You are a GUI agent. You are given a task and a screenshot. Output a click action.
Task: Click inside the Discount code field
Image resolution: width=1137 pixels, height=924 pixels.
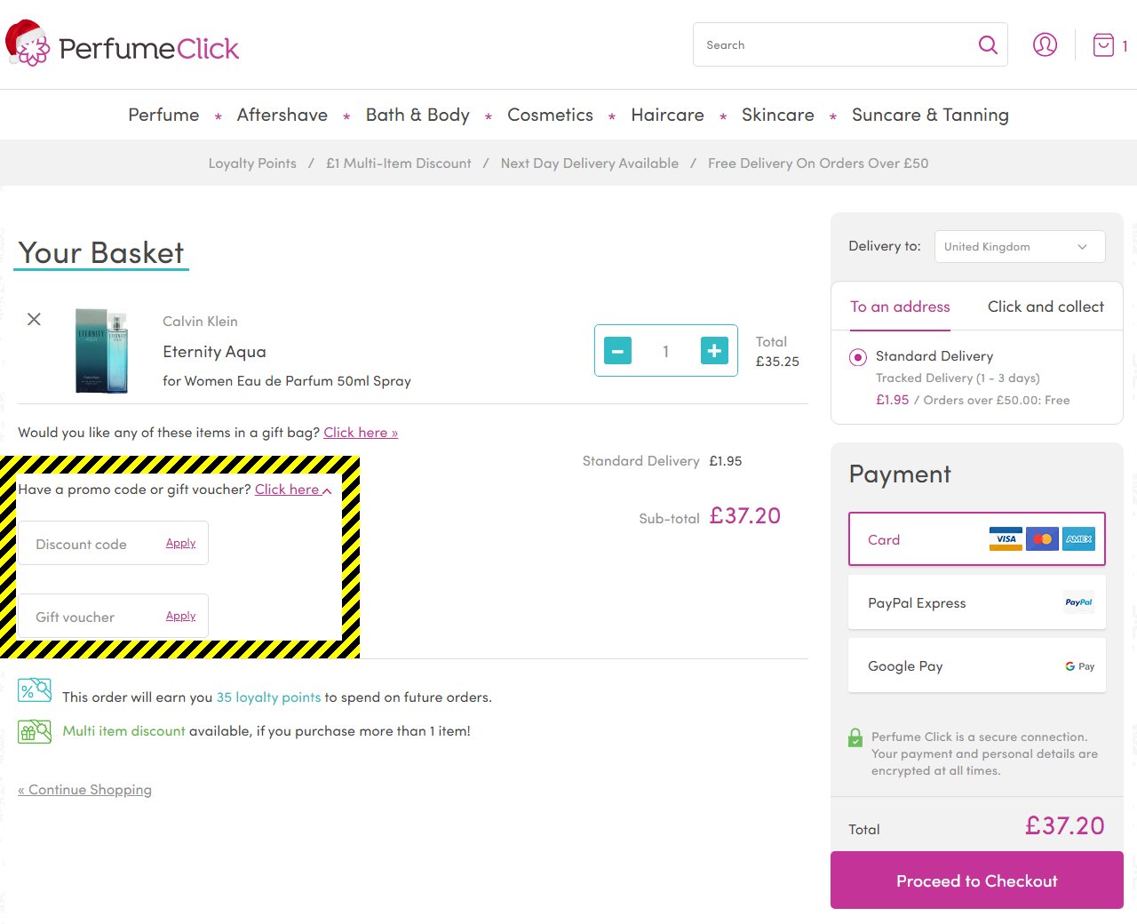(89, 543)
